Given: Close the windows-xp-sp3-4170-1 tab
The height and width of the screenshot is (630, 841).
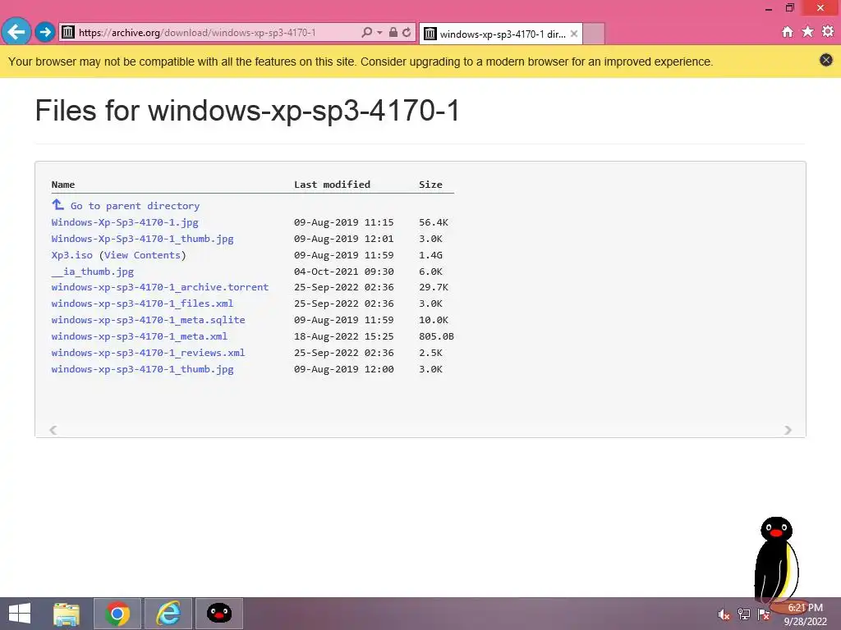Looking at the screenshot, I should [x=574, y=34].
